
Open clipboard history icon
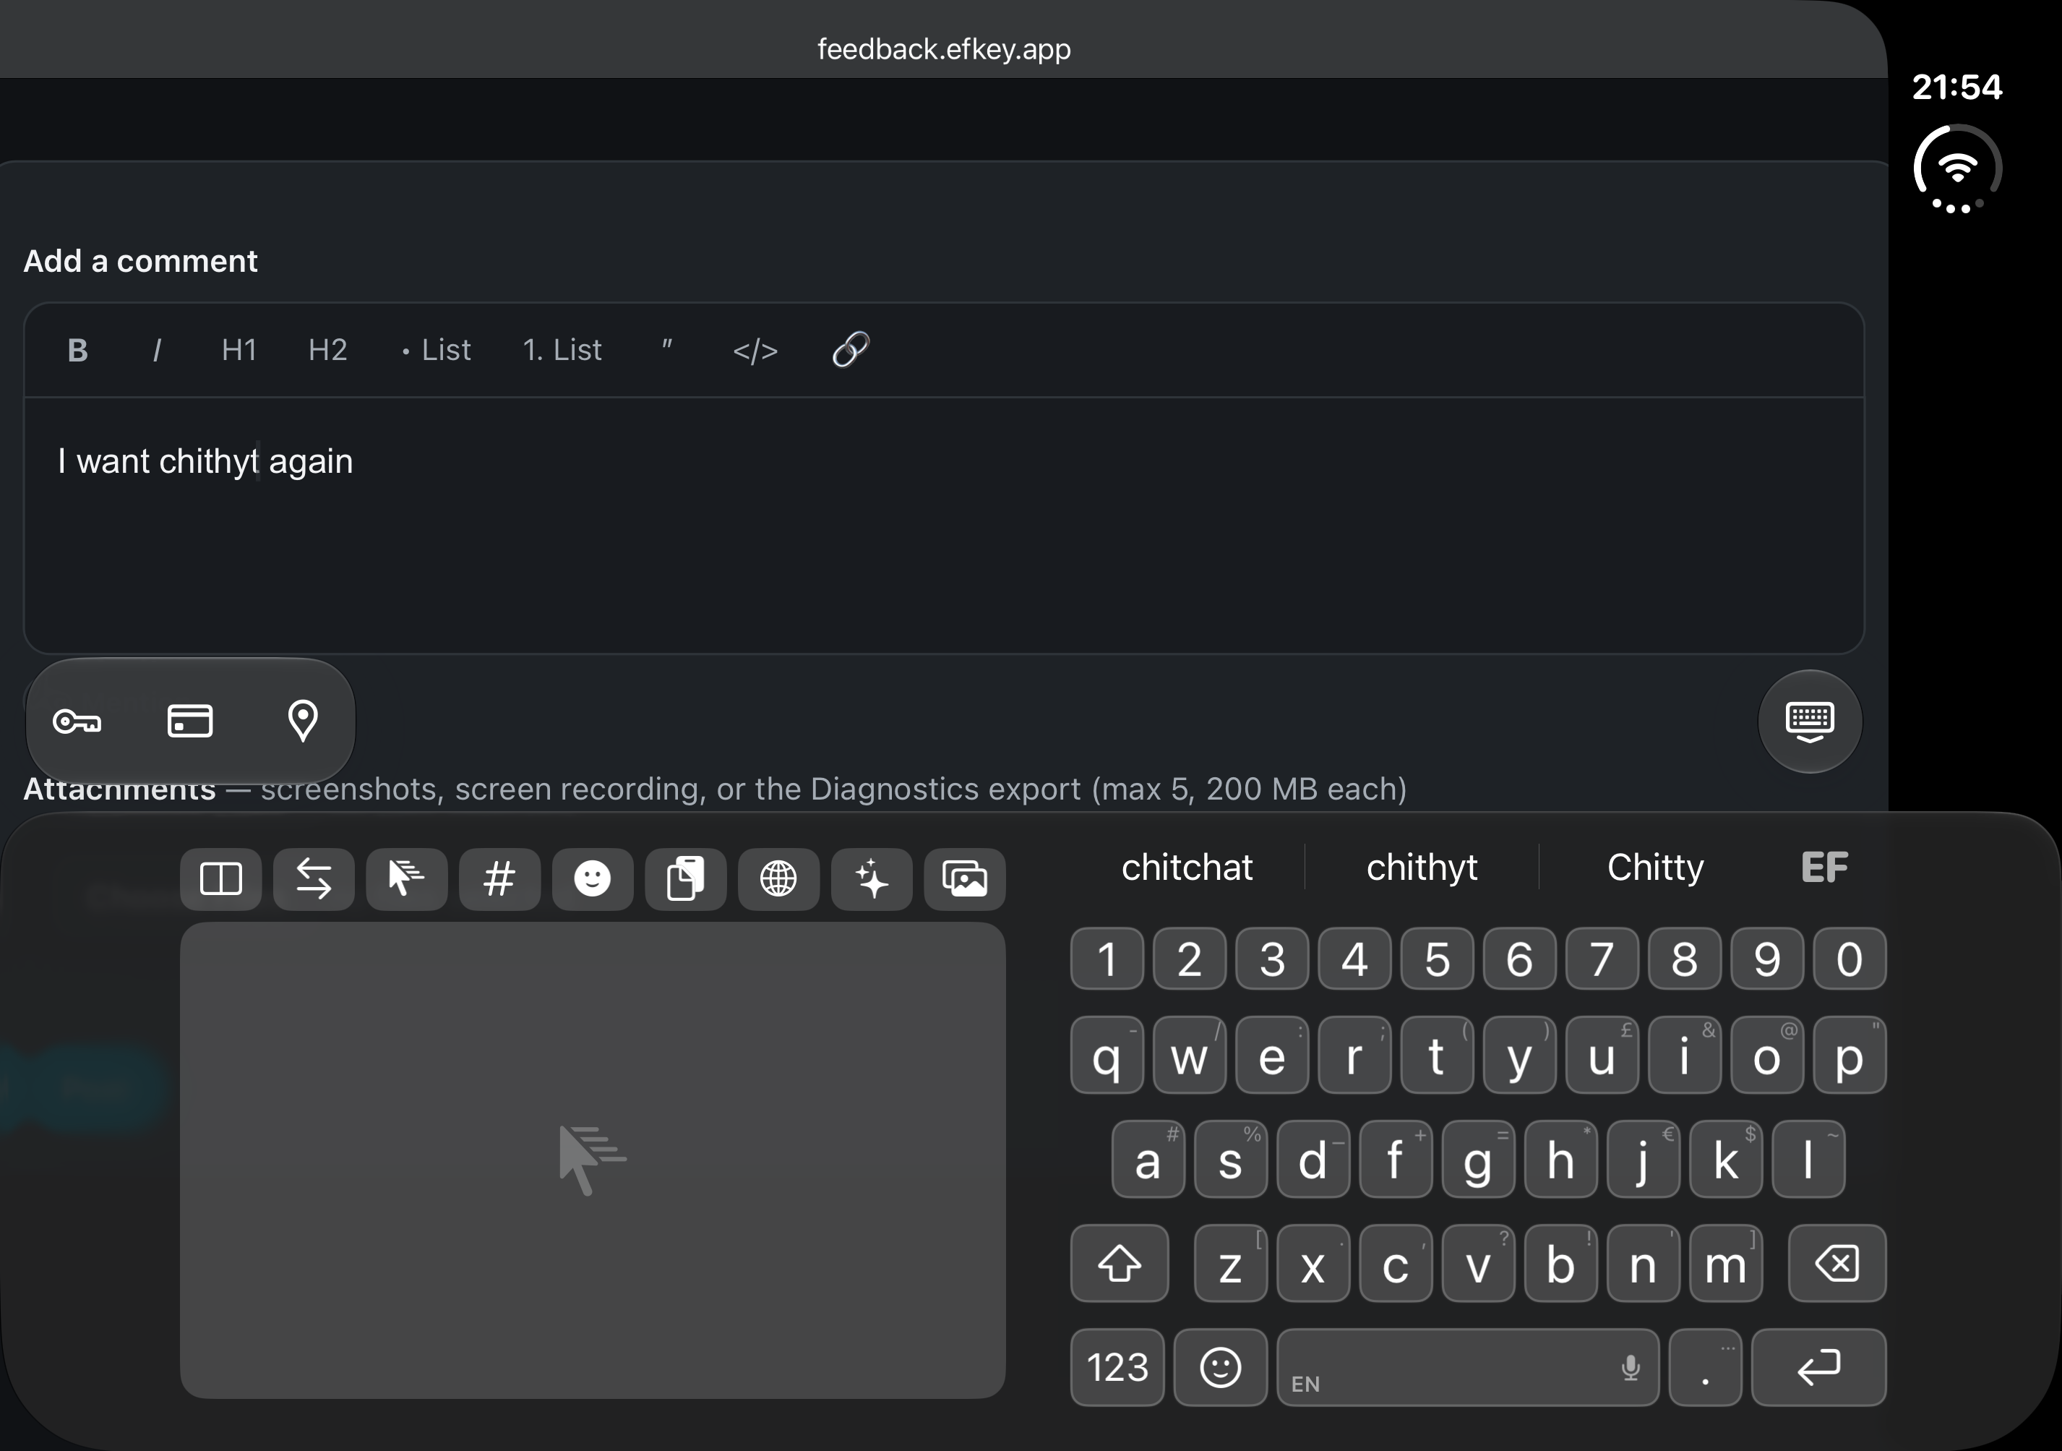point(685,878)
